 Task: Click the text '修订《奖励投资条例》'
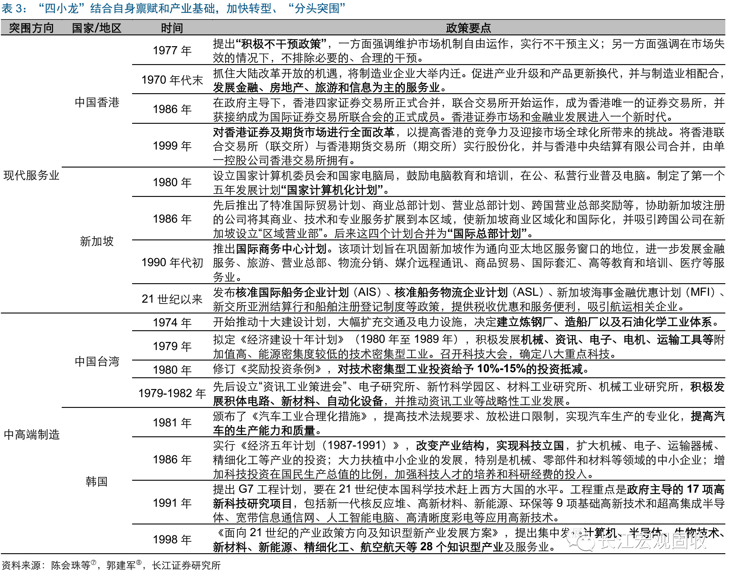tap(269, 369)
